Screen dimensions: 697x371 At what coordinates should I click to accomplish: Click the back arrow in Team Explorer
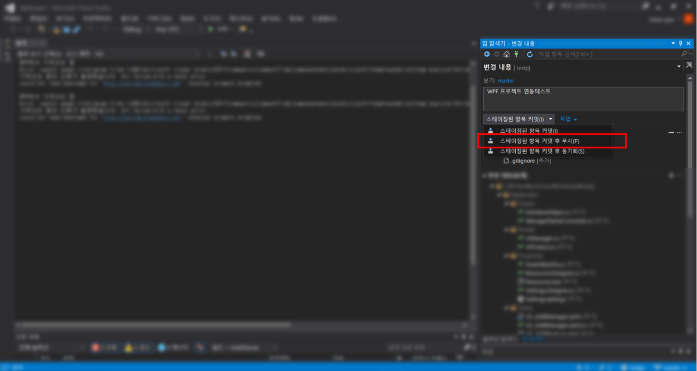tap(487, 54)
